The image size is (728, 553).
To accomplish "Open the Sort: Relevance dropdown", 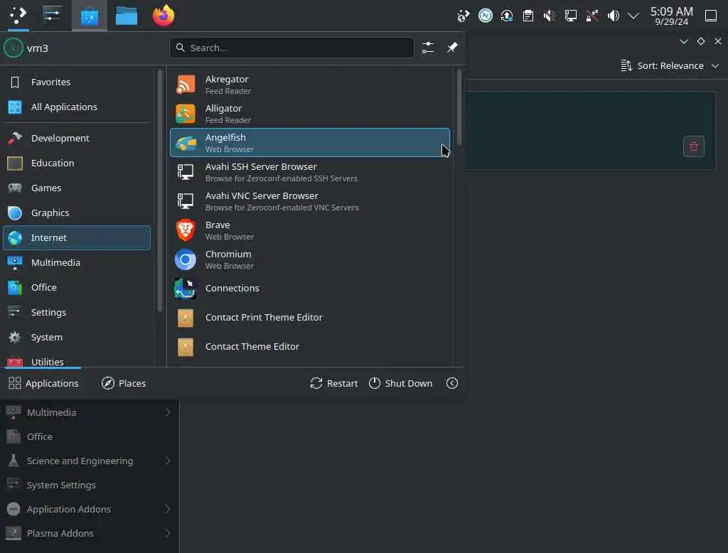I will click(x=670, y=66).
